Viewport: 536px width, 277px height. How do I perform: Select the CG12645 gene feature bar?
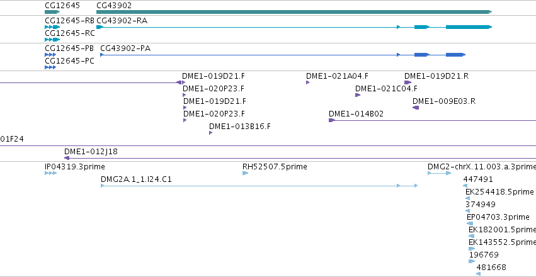[x=52, y=12]
